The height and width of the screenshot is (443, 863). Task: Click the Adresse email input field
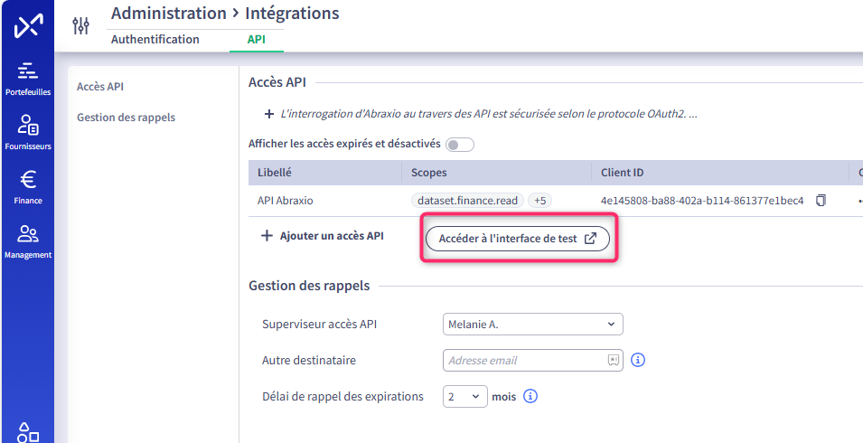pyautogui.click(x=533, y=361)
